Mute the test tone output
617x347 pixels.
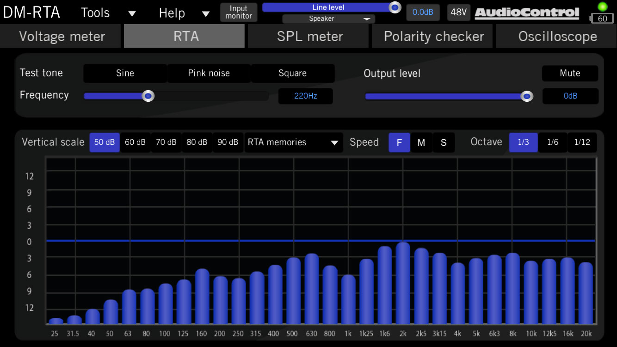[570, 73]
